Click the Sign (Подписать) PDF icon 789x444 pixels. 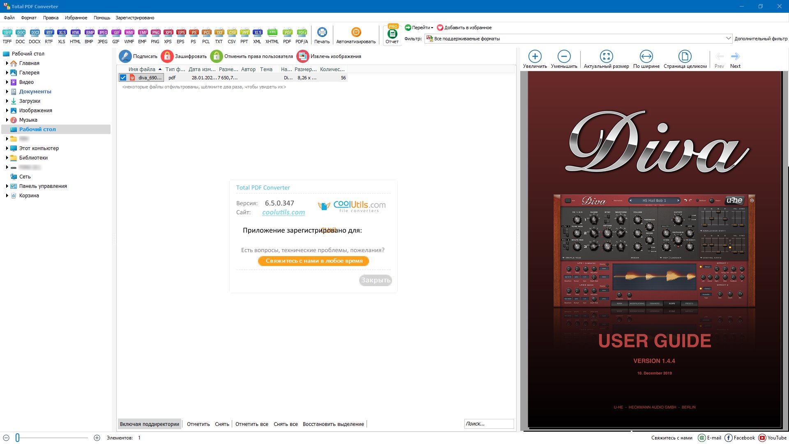[x=125, y=56]
